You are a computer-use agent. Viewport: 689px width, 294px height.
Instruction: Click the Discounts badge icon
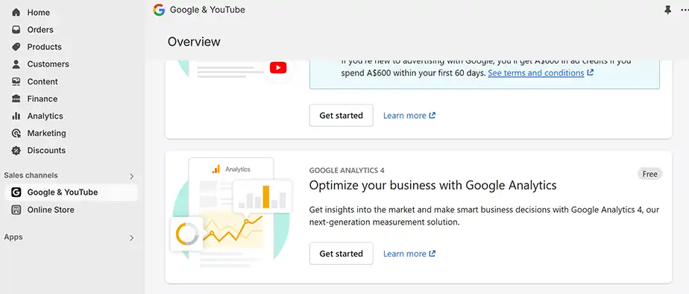(16, 150)
